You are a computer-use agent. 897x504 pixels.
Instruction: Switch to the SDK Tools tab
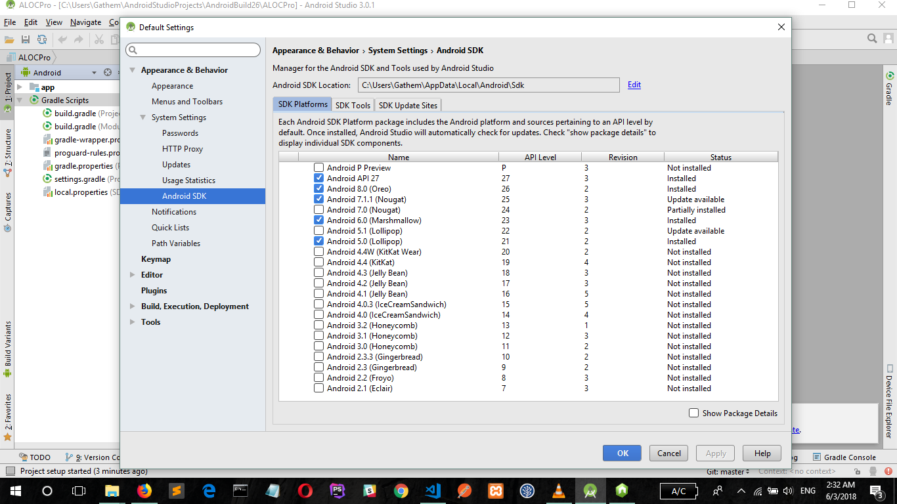[353, 105]
